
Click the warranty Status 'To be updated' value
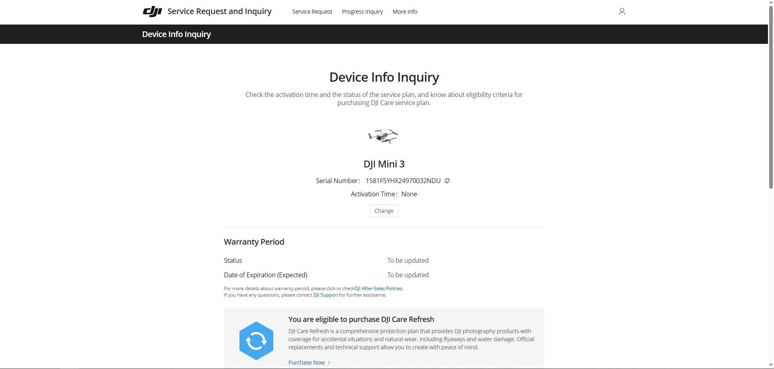tap(408, 260)
